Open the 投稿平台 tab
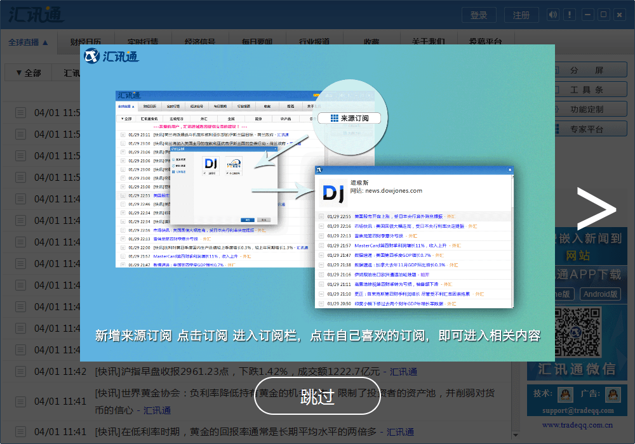635x444 pixels. pyautogui.click(x=486, y=42)
